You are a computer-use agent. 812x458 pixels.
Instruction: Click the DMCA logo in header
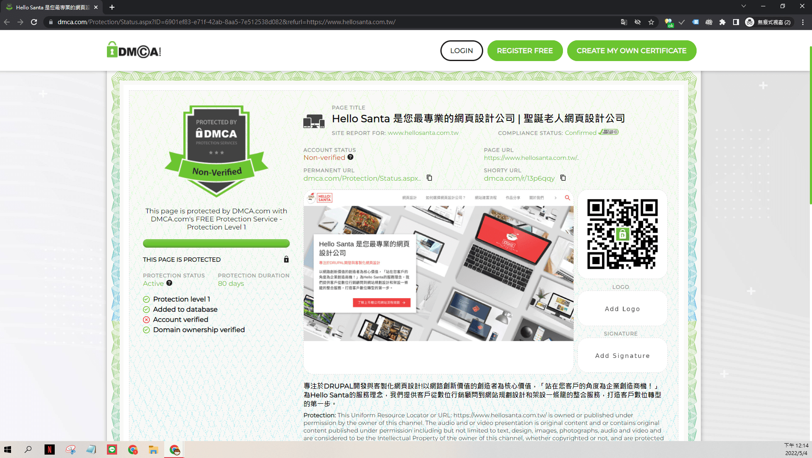(134, 50)
